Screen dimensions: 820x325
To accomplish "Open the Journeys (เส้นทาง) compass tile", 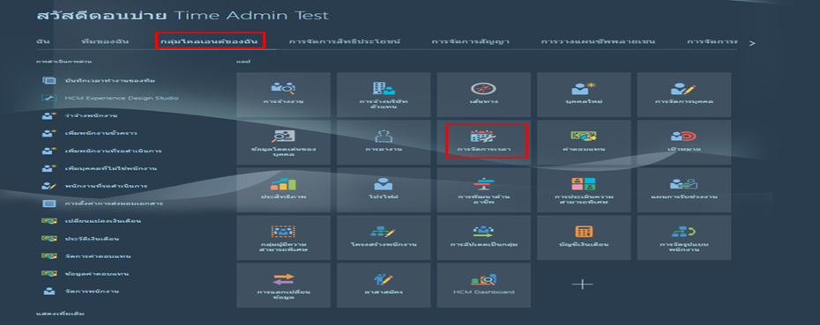I will (x=484, y=94).
